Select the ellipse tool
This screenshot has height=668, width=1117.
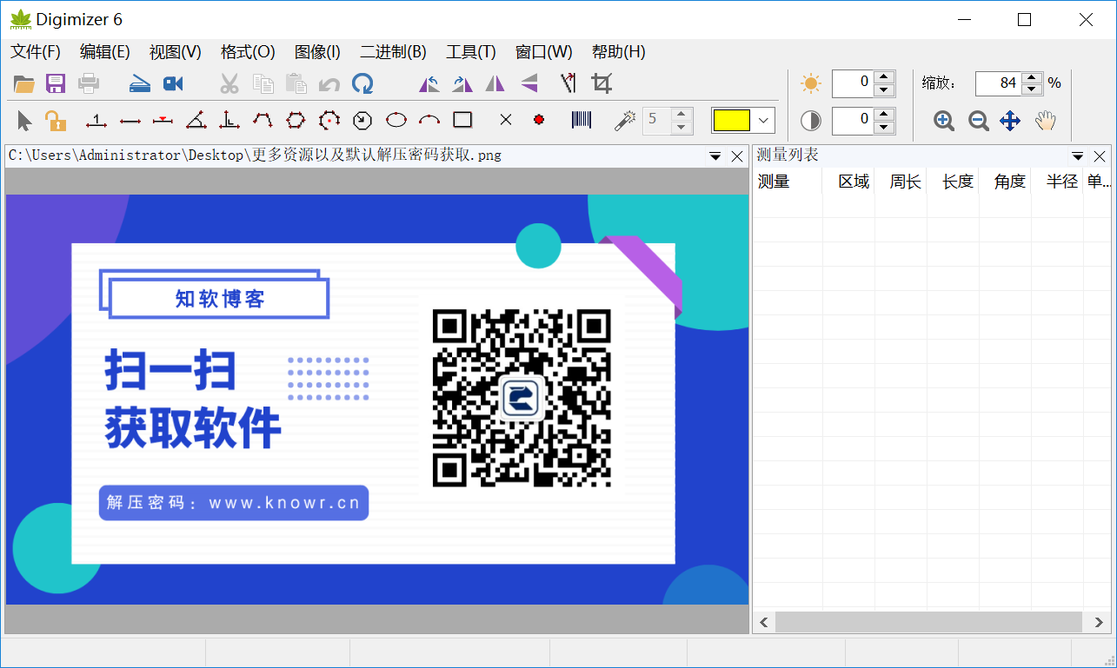(x=396, y=120)
